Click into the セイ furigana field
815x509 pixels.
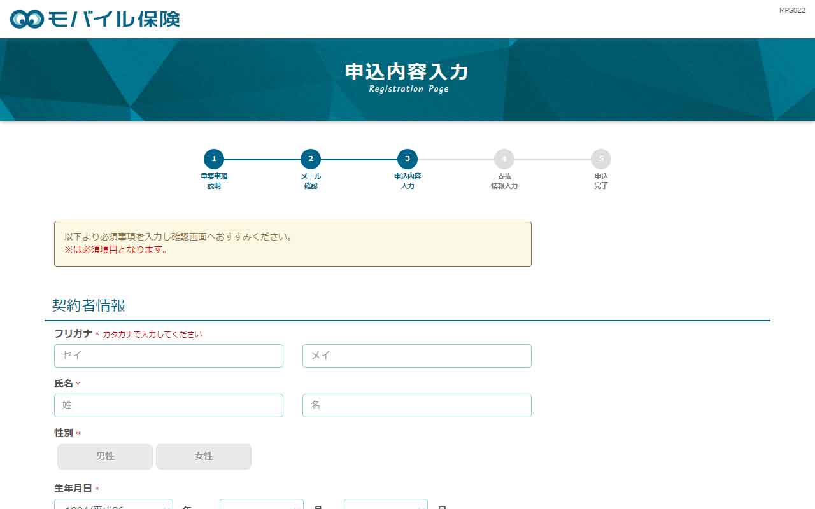[x=169, y=356]
